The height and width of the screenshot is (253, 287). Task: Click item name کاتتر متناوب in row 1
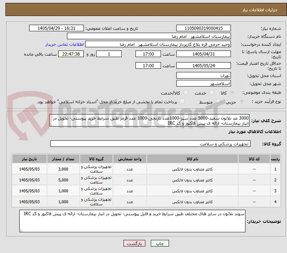(x=192, y=169)
